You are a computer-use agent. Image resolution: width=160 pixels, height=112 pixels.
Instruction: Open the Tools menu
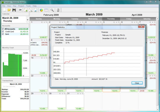click(x=28, y=6)
